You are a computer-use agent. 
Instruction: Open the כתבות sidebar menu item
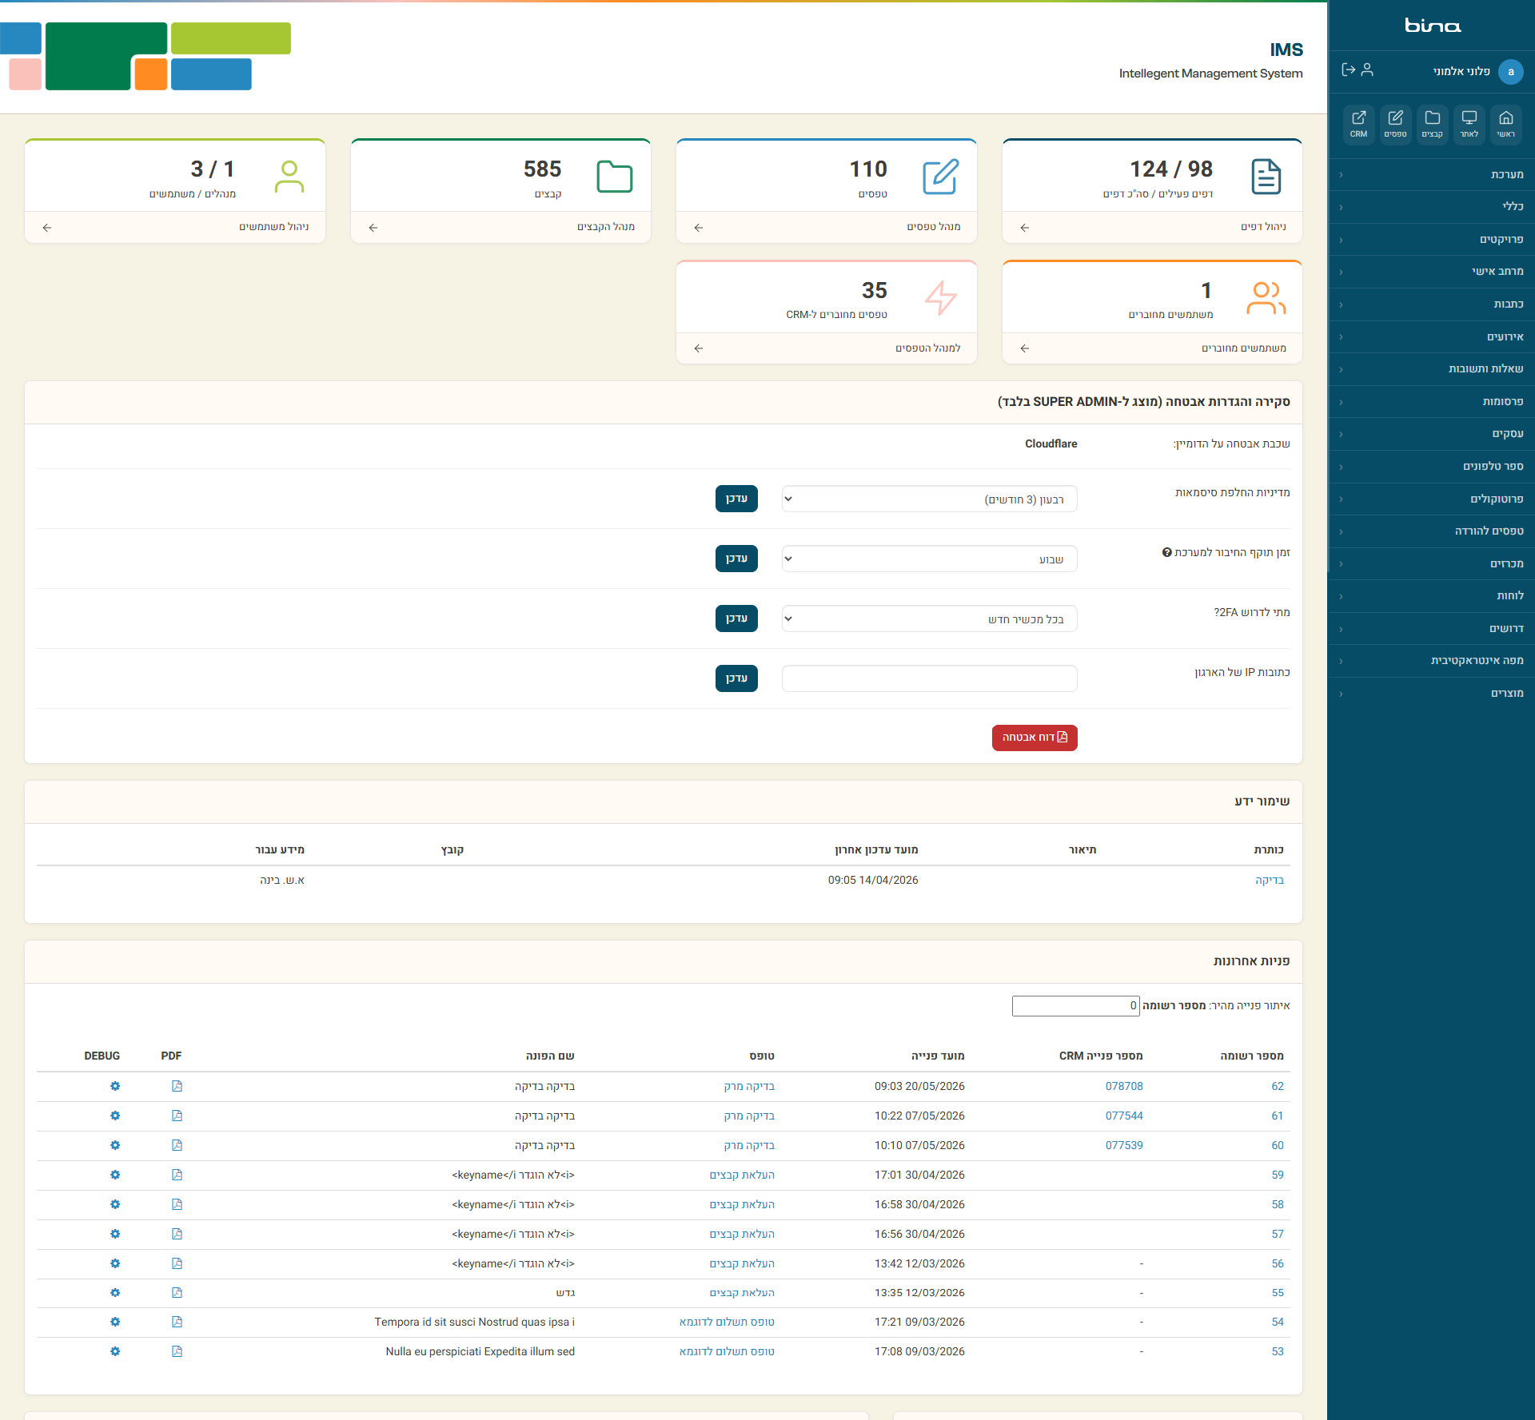[x=1431, y=304]
